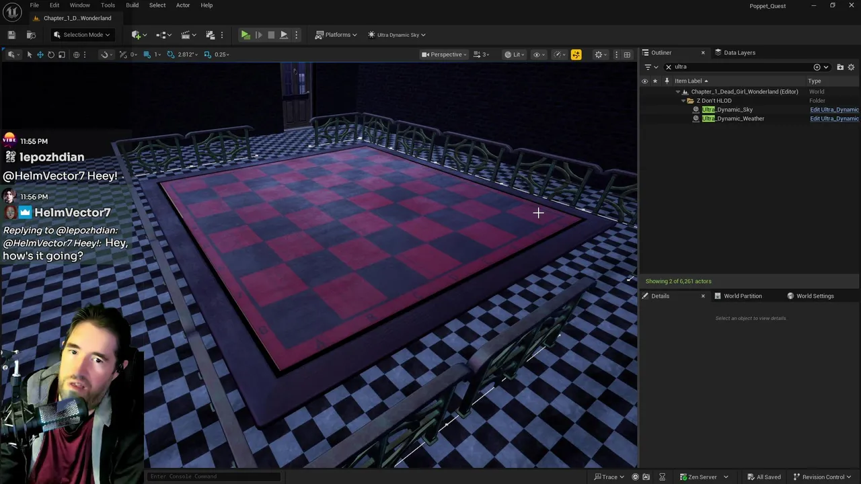Open the Help menu

pyautogui.click(x=207, y=5)
